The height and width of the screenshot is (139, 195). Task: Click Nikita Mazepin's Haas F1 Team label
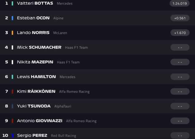tap(68, 62)
